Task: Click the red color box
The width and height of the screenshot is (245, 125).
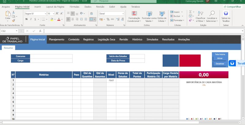Action: (190, 60)
